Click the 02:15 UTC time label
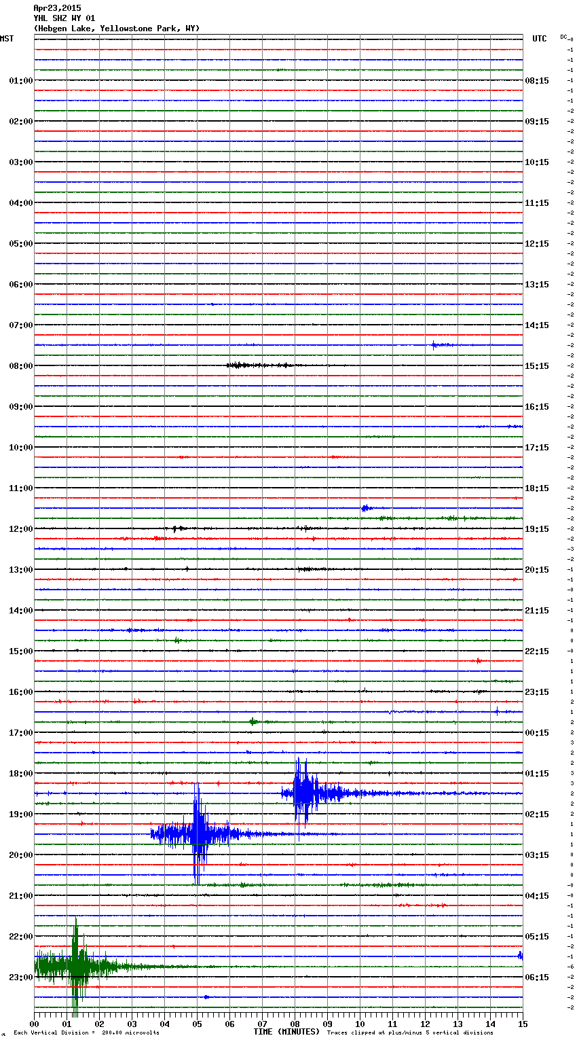Screen dimensions: 577x1042 point(537,814)
